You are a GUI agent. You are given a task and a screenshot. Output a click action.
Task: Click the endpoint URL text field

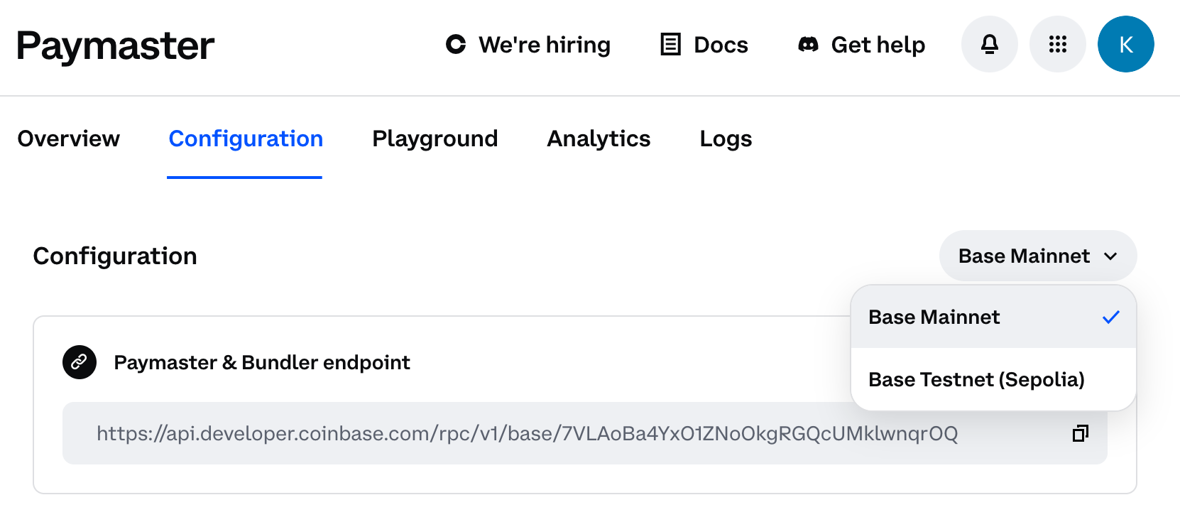point(584,433)
